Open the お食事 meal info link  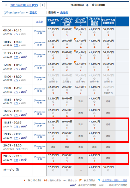coord(39,22)
